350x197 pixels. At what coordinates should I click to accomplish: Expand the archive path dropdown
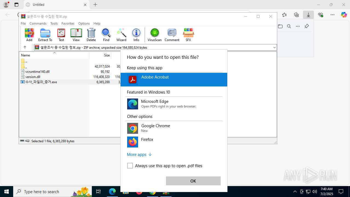(x=274, y=48)
